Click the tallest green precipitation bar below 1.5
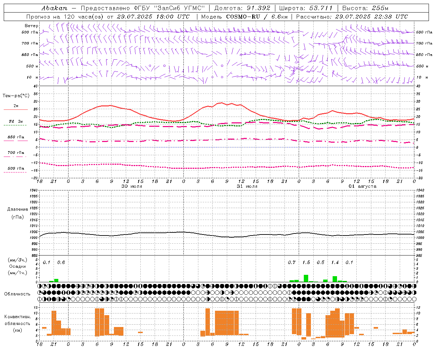 [x=306, y=279]
